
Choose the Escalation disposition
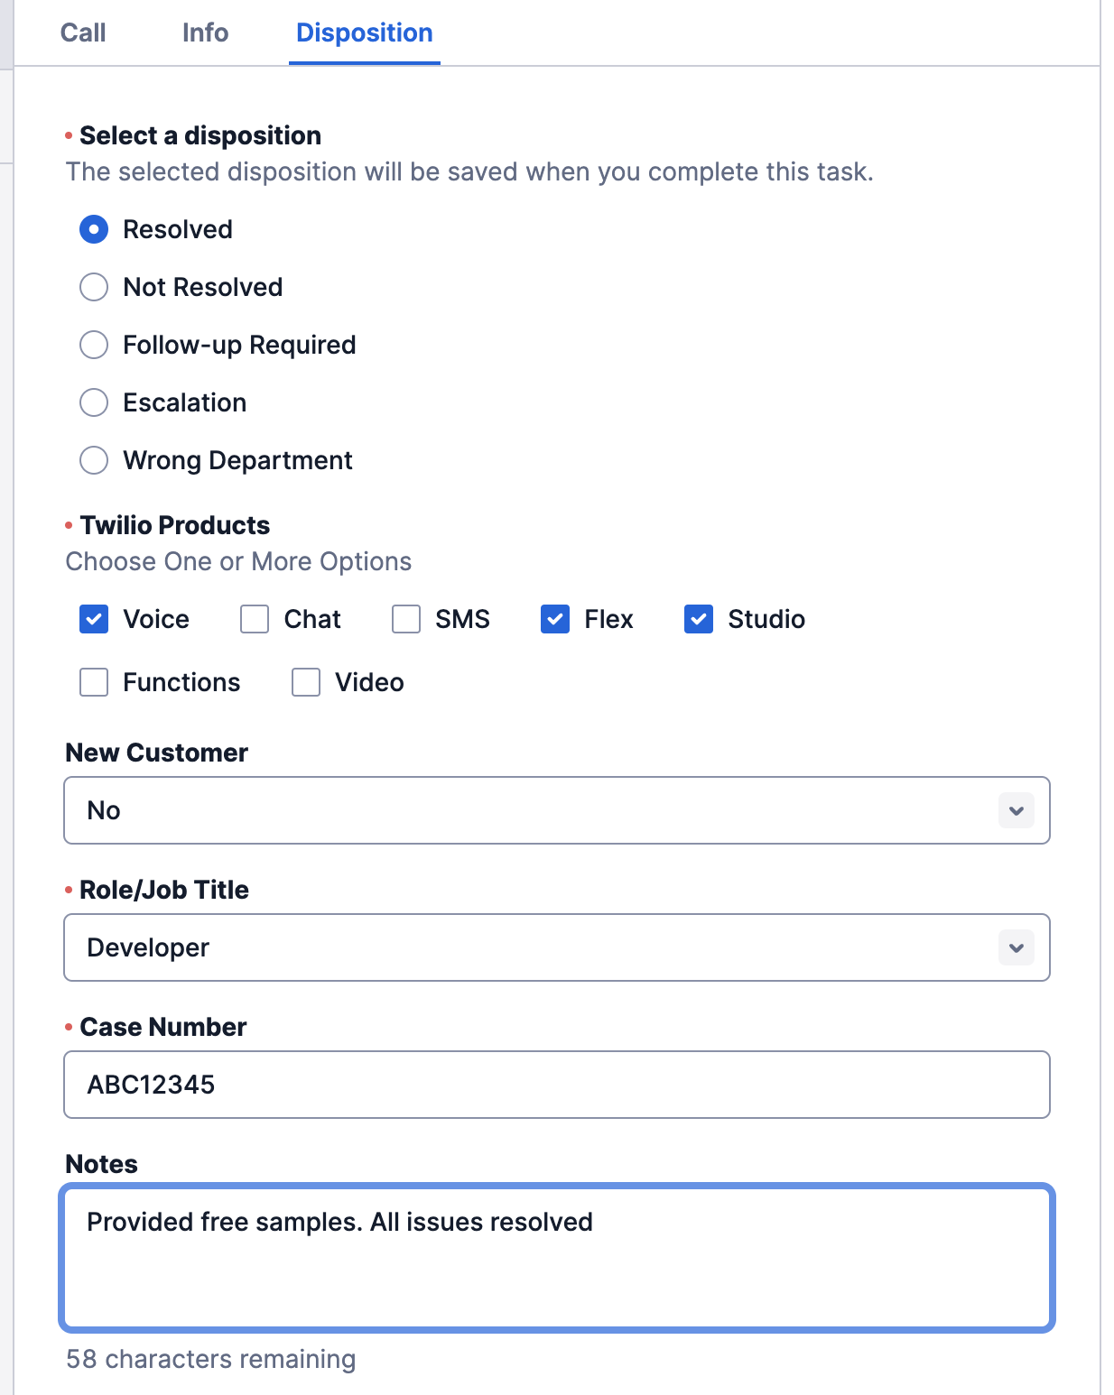(94, 402)
